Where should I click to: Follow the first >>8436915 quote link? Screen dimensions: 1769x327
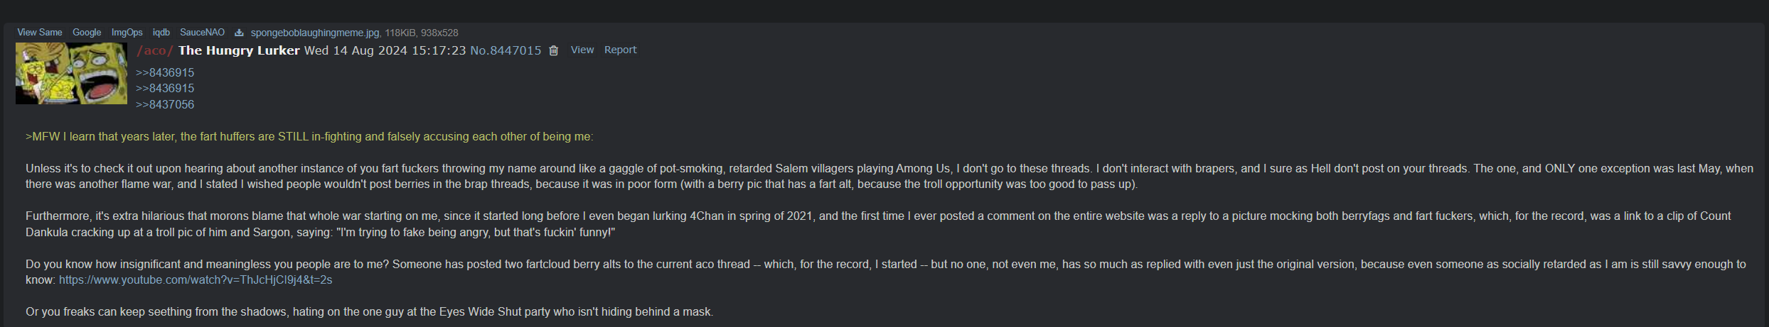pyautogui.click(x=165, y=72)
